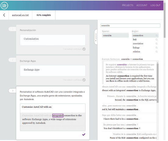Open the PROJECTS menu
This screenshot has height=141, width=168.
click(127, 5)
